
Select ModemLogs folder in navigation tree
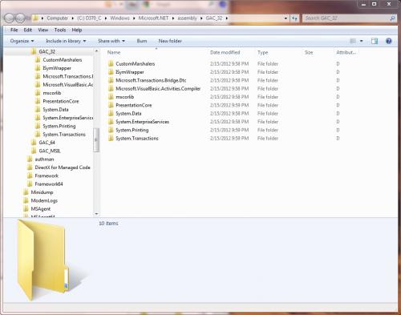[44, 200]
